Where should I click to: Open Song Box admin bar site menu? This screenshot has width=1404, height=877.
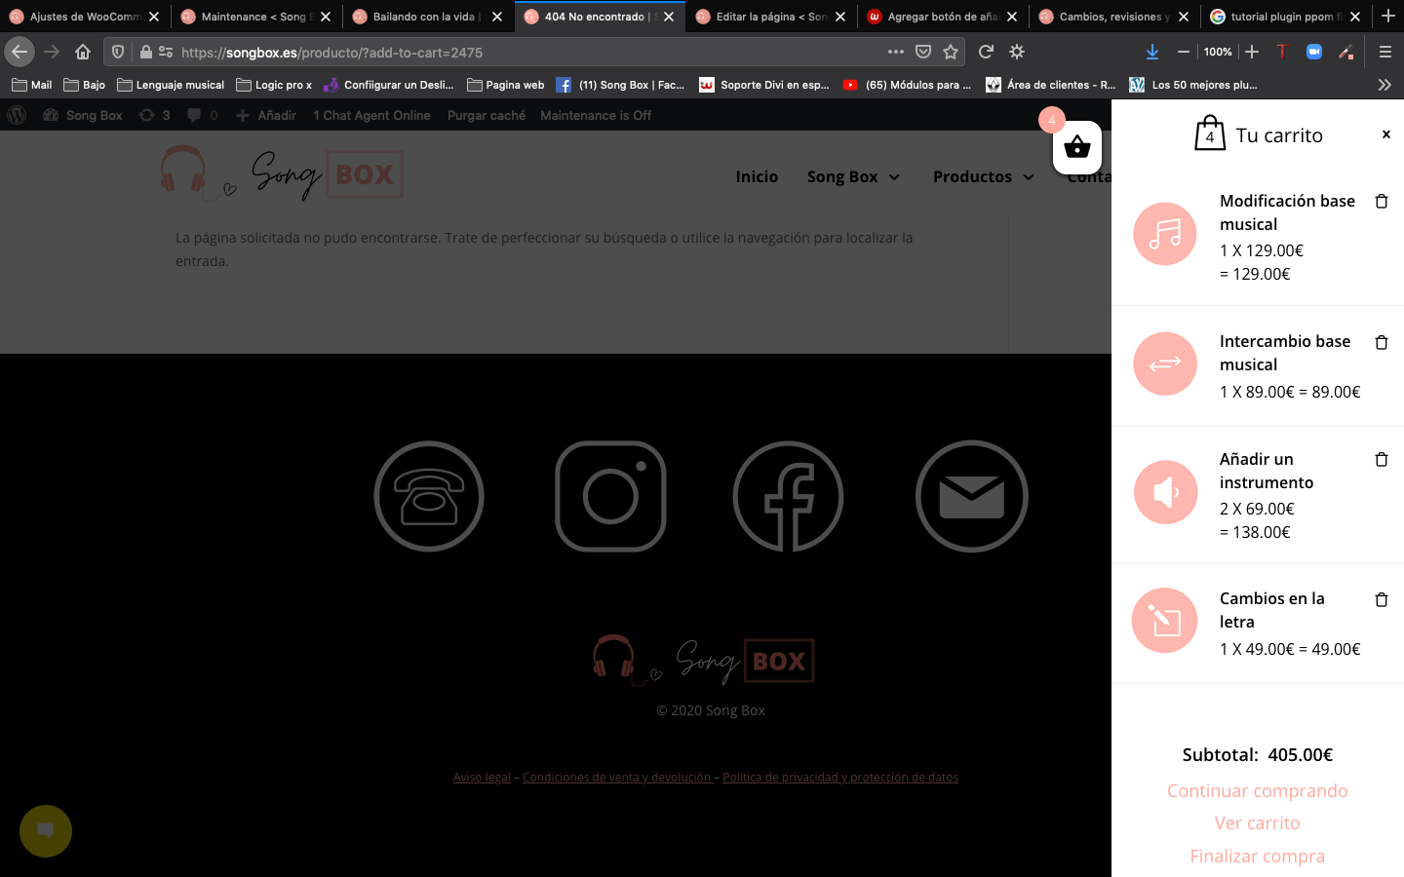tap(83, 115)
